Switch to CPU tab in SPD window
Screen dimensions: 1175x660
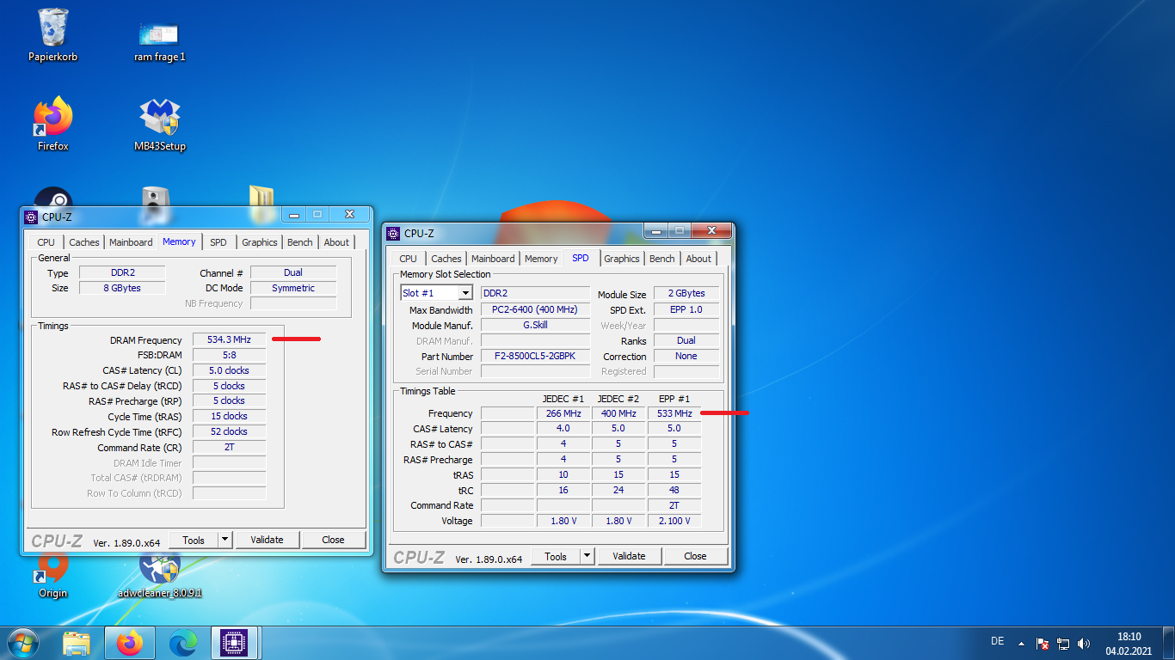point(408,259)
